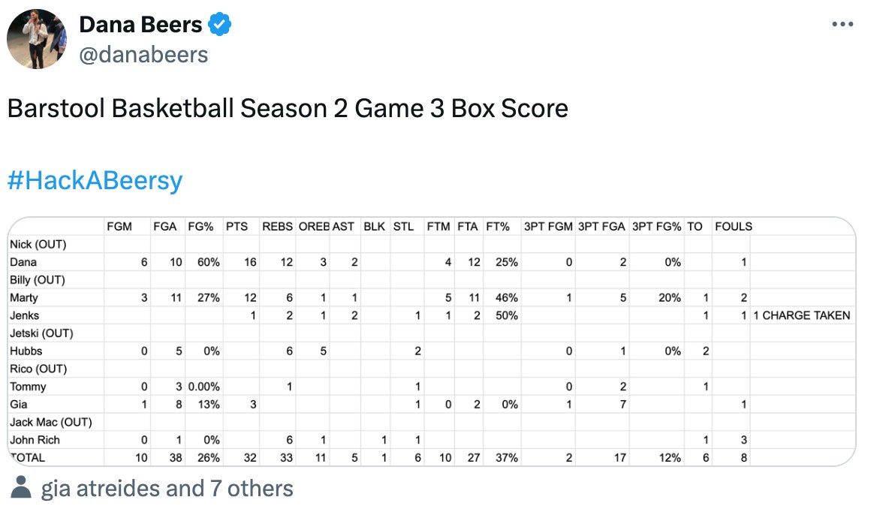Click the PTS column header in box score
The height and width of the screenshot is (515, 877).
click(x=237, y=227)
